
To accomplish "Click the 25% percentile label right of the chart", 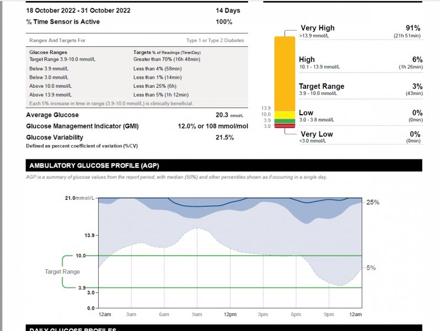I will tap(373, 202).
